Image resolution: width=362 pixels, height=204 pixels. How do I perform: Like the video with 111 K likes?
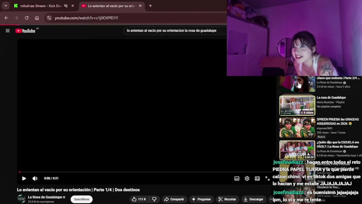coord(139,199)
